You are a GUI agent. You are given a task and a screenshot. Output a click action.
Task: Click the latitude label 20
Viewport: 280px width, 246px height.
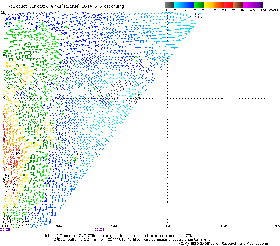pos(3,12)
